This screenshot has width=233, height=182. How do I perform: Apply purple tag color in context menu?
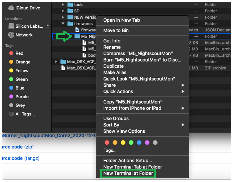pyautogui.click(x=147, y=143)
